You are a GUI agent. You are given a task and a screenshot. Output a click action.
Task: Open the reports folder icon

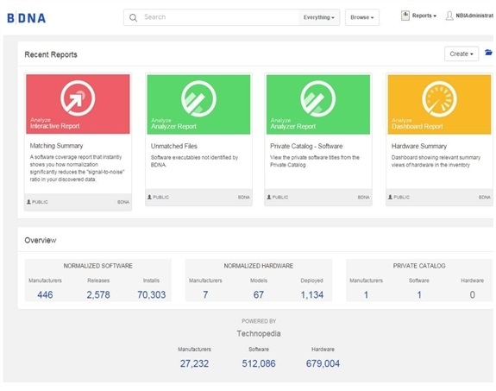pos(488,53)
